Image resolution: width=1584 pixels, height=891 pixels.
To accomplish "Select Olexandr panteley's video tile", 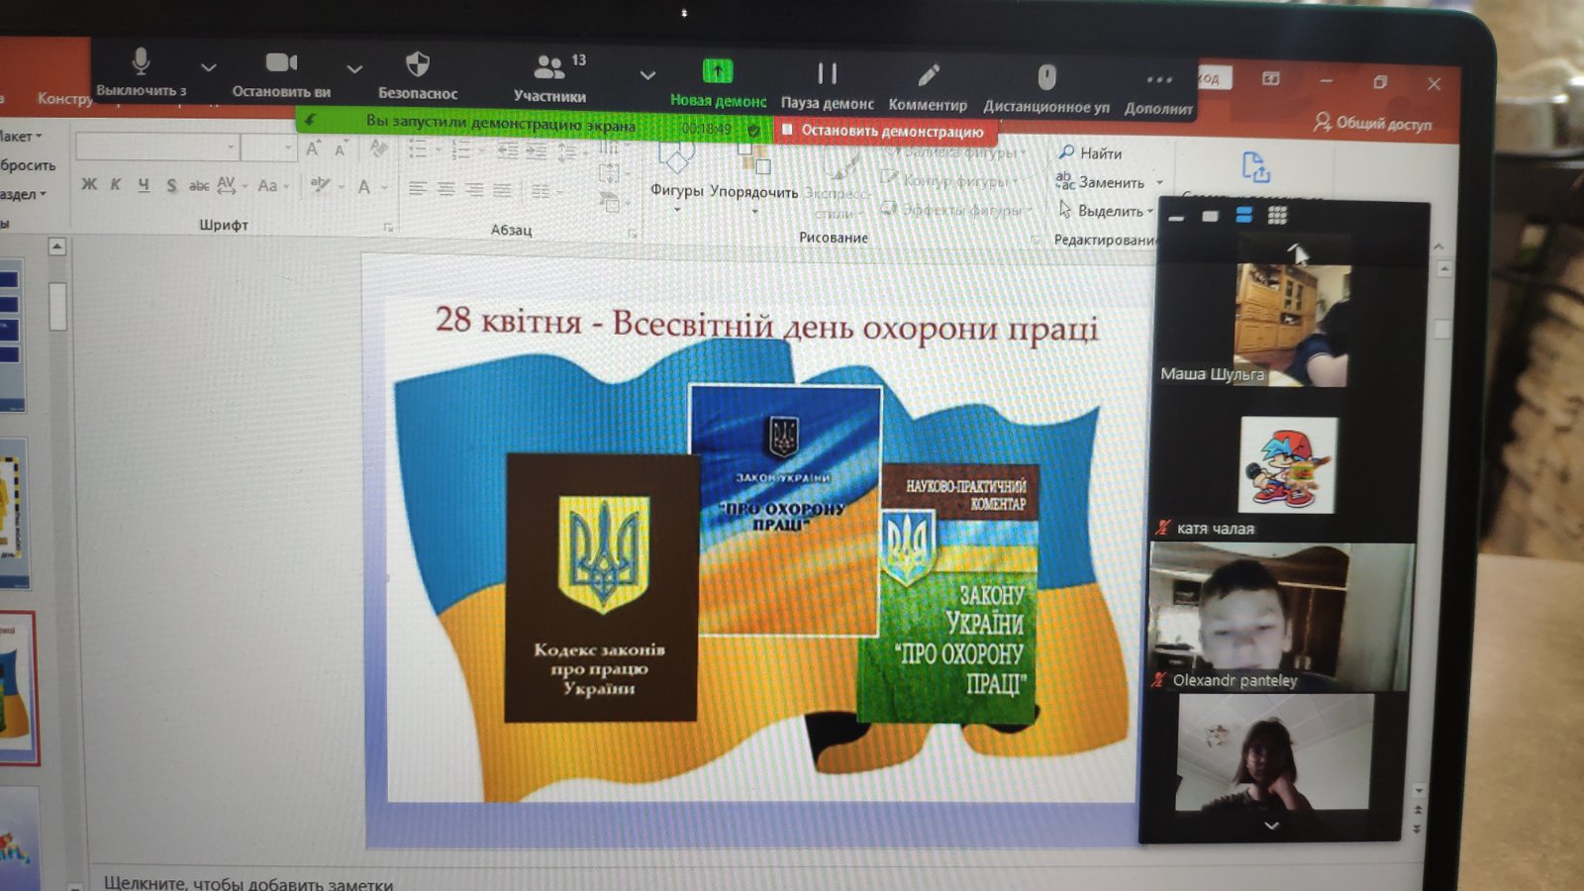I will point(1280,616).
